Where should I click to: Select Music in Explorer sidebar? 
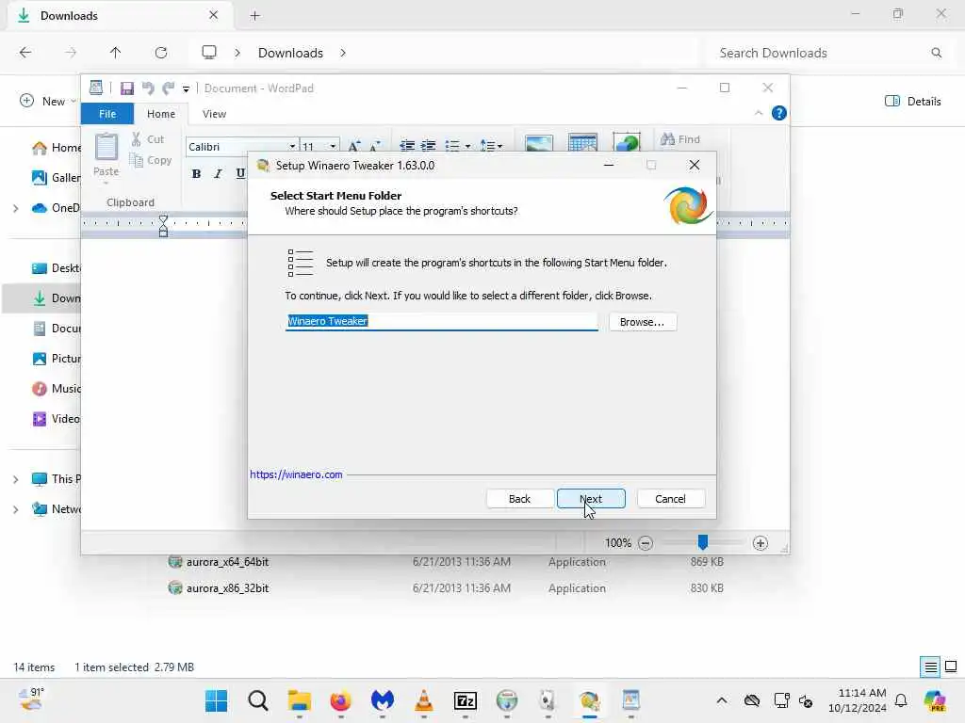[x=56, y=389]
